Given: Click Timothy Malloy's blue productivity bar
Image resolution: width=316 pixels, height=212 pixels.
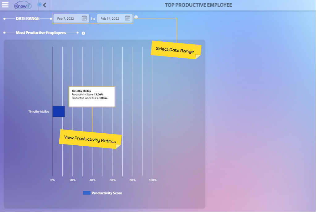Looking at the screenshot, I should click(x=59, y=111).
